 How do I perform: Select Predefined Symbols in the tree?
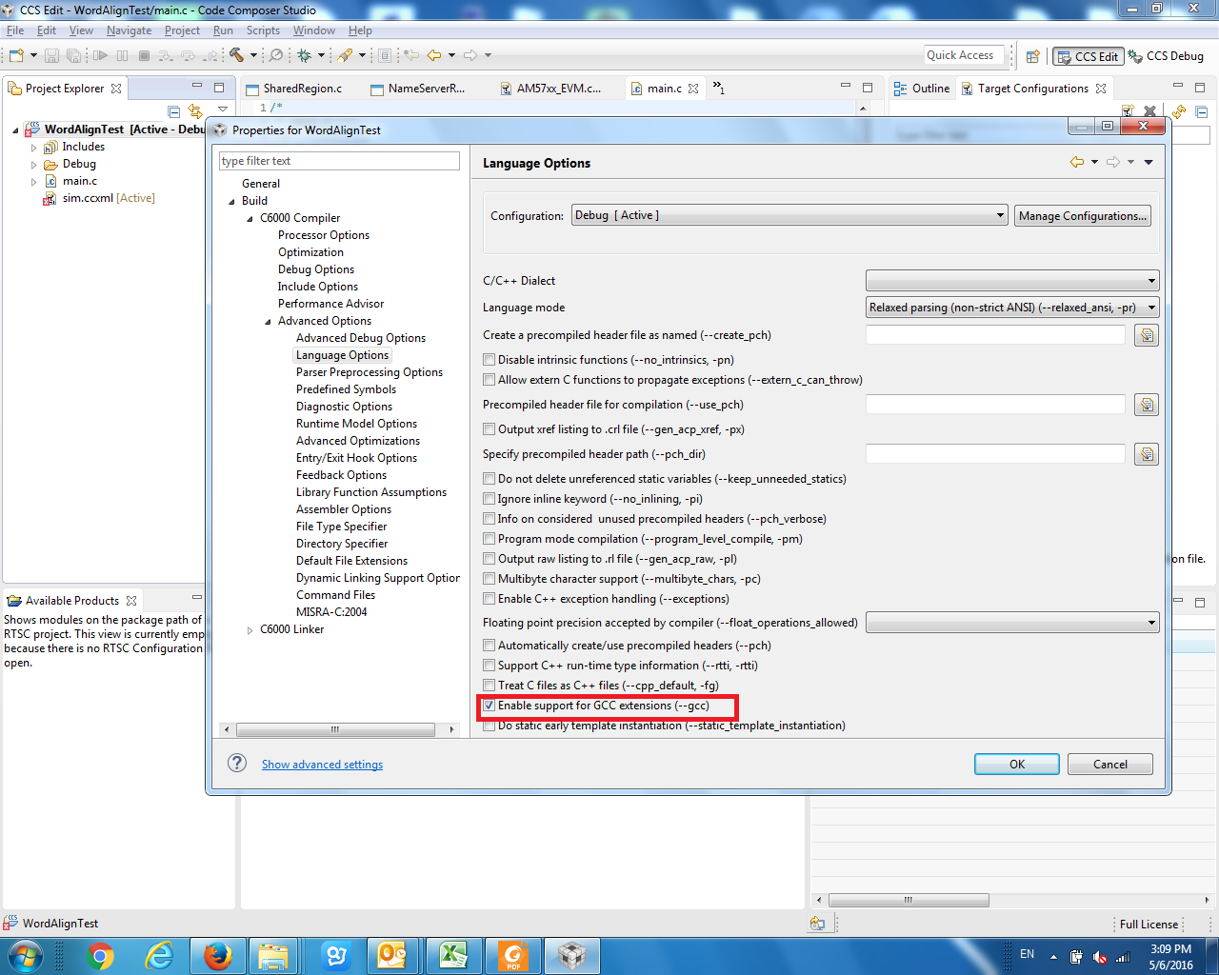pyautogui.click(x=346, y=389)
